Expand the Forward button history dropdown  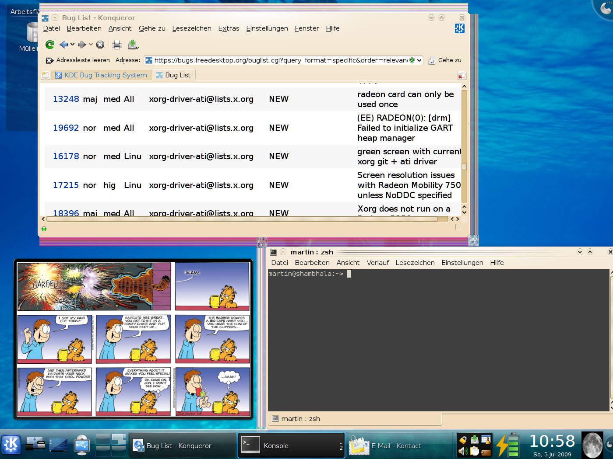(x=91, y=45)
